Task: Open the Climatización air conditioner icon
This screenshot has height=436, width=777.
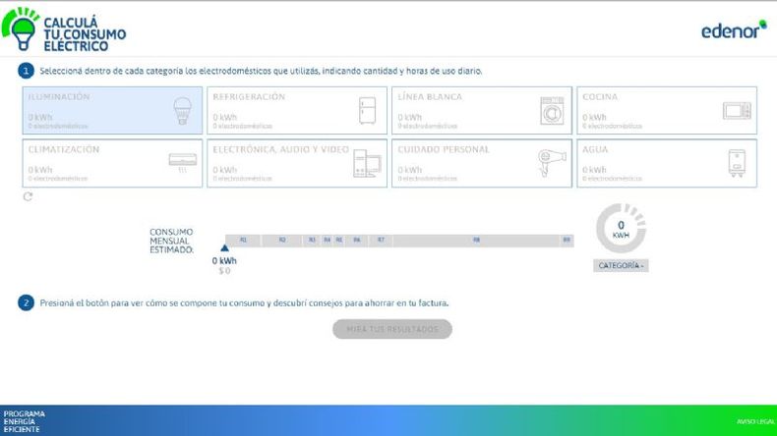Action: [x=182, y=162]
